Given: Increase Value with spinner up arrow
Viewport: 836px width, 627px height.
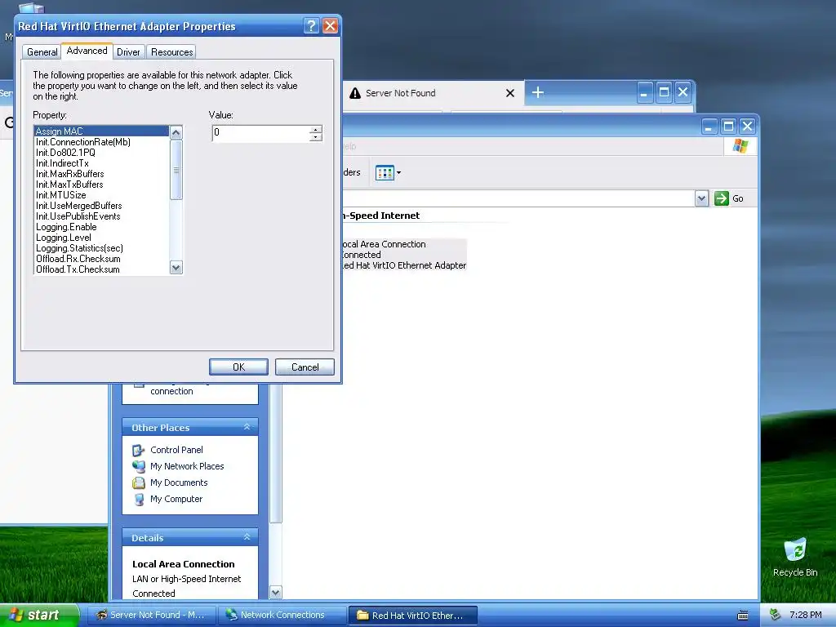Looking at the screenshot, I should point(316,130).
